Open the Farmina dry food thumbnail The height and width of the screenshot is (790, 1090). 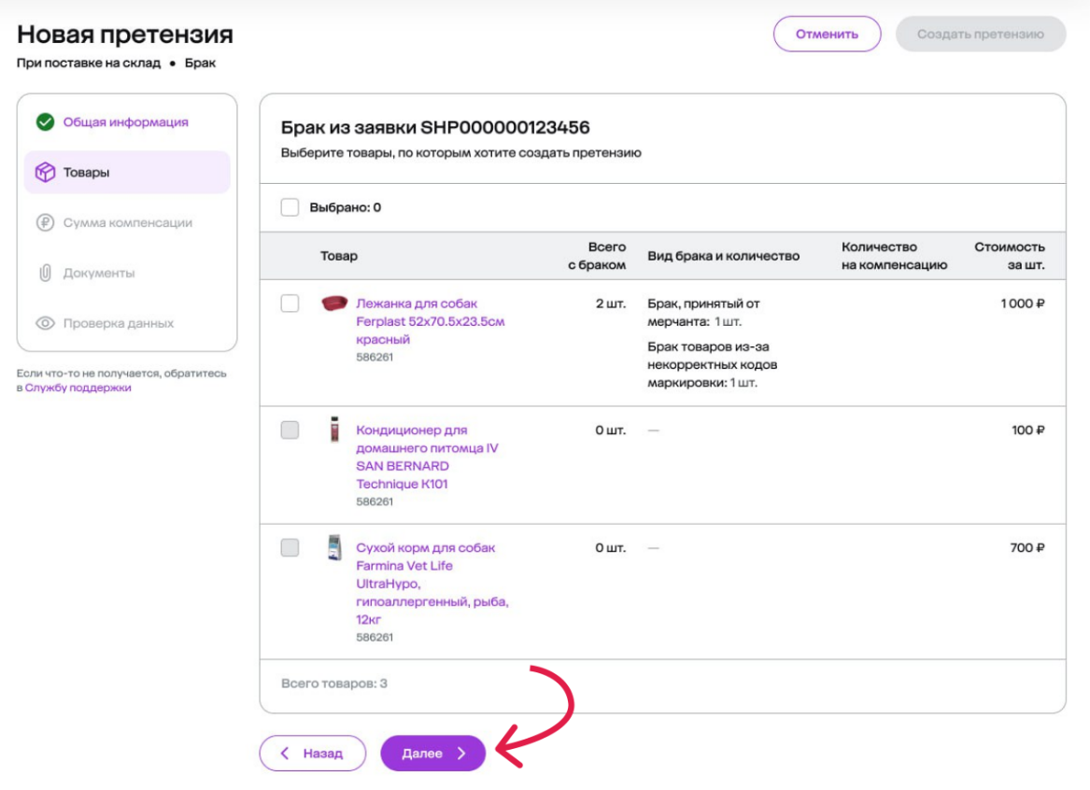click(x=334, y=547)
